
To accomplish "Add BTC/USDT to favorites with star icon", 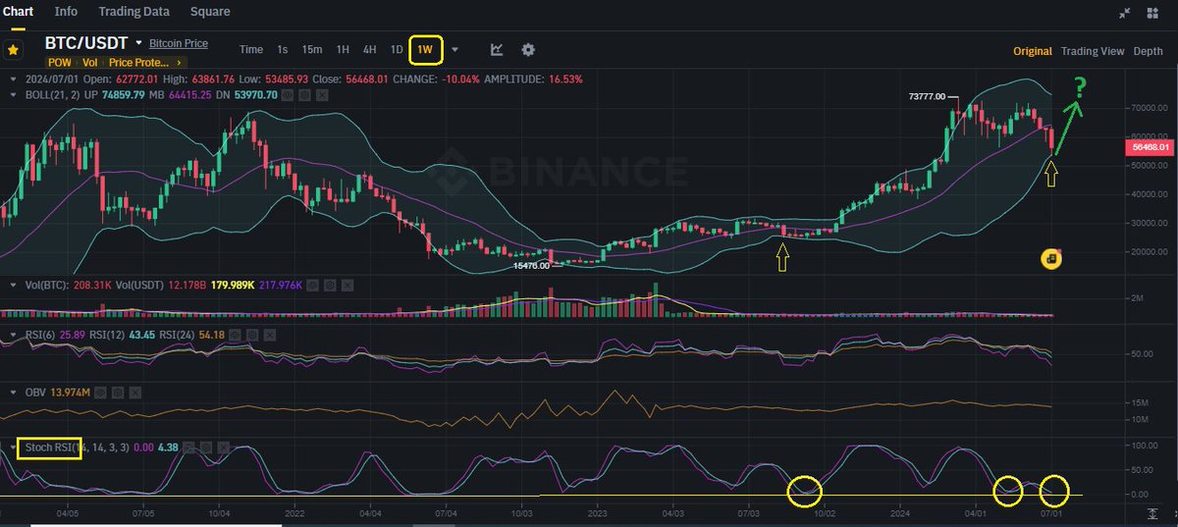I will [x=14, y=50].
